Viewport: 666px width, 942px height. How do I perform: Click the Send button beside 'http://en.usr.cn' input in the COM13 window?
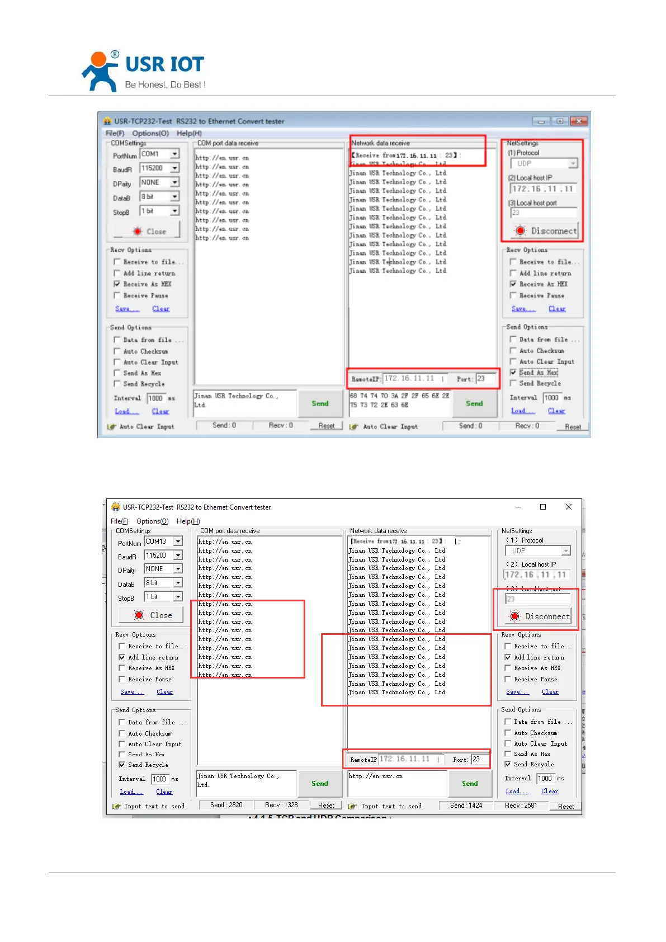pos(470,784)
